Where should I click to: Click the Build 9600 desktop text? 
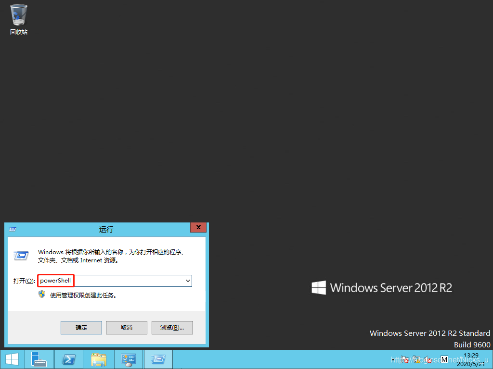[x=472, y=344]
